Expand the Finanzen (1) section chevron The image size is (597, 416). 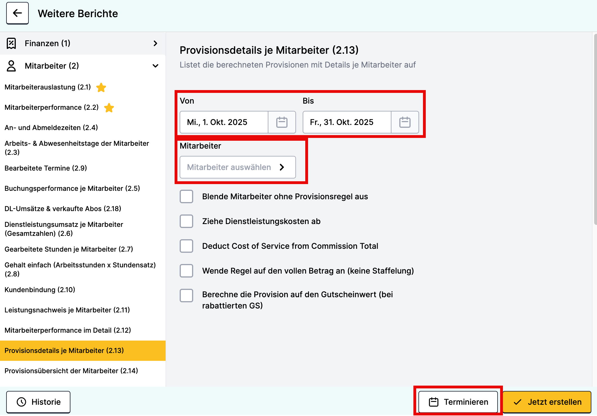[155, 43]
